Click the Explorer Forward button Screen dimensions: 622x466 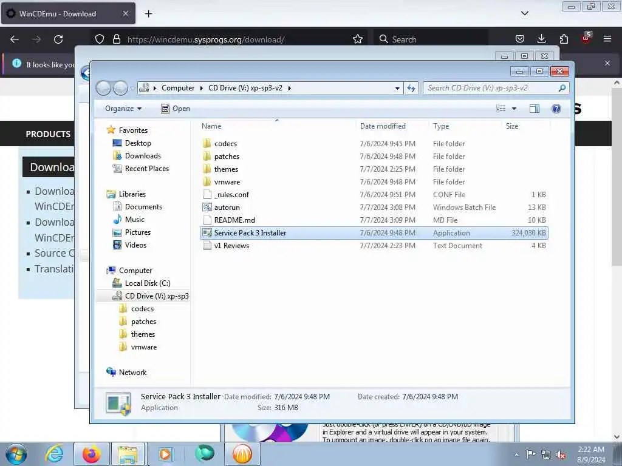point(120,88)
